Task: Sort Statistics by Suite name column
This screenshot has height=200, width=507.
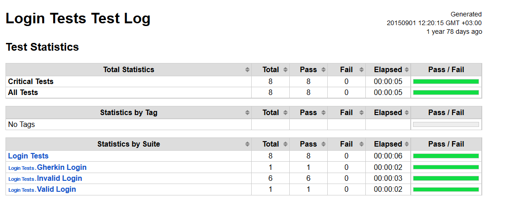Action: (x=248, y=144)
